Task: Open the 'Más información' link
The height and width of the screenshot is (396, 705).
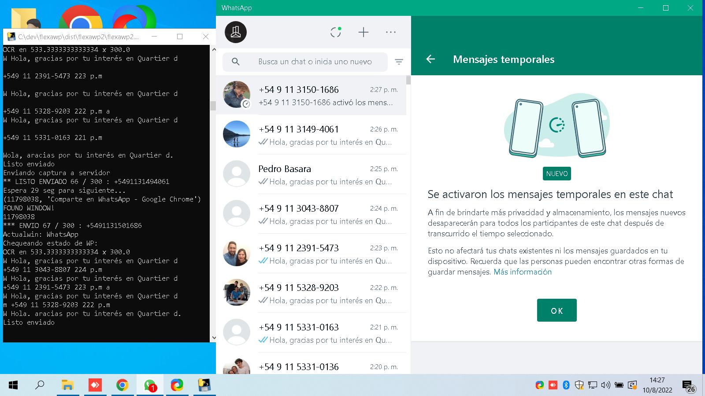Action: [523, 272]
